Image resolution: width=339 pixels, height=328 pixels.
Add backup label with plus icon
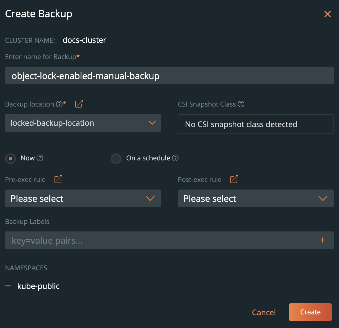[x=322, y=240]
